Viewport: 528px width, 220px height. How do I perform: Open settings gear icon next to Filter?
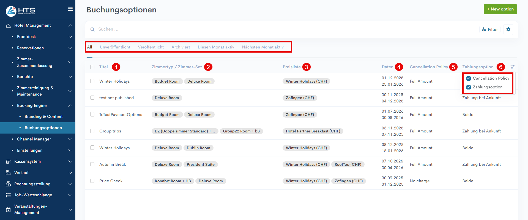(x=508, y=29)
